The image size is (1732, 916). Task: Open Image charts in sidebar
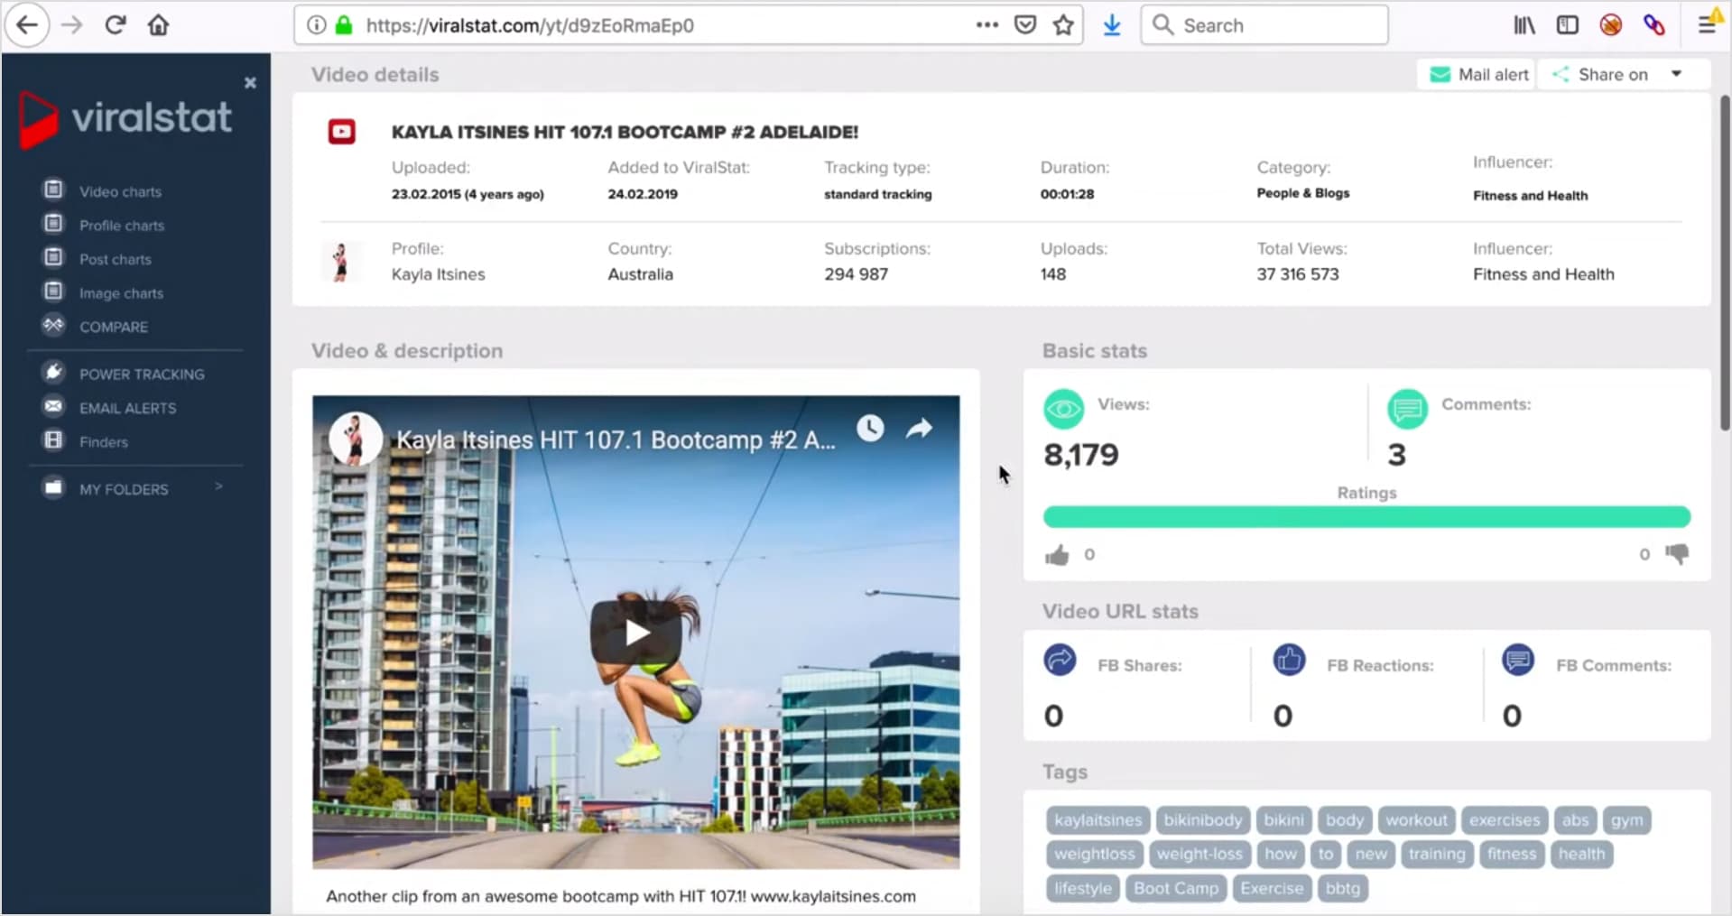click(x=121, y=293)
